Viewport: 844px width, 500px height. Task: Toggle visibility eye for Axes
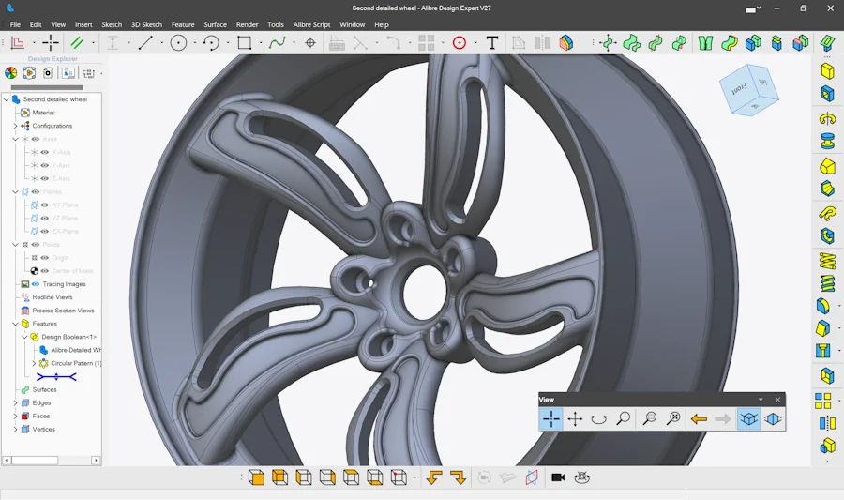click(36, 139)
